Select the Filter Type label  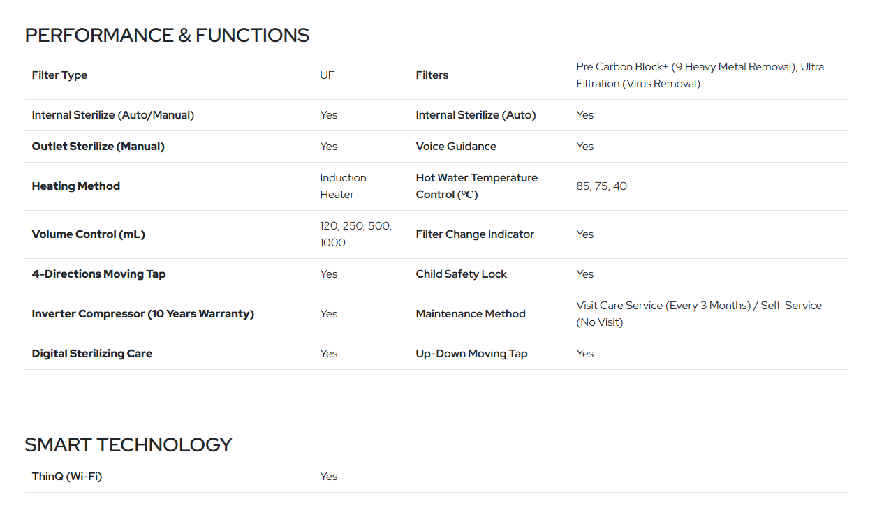tap(59, 75)
